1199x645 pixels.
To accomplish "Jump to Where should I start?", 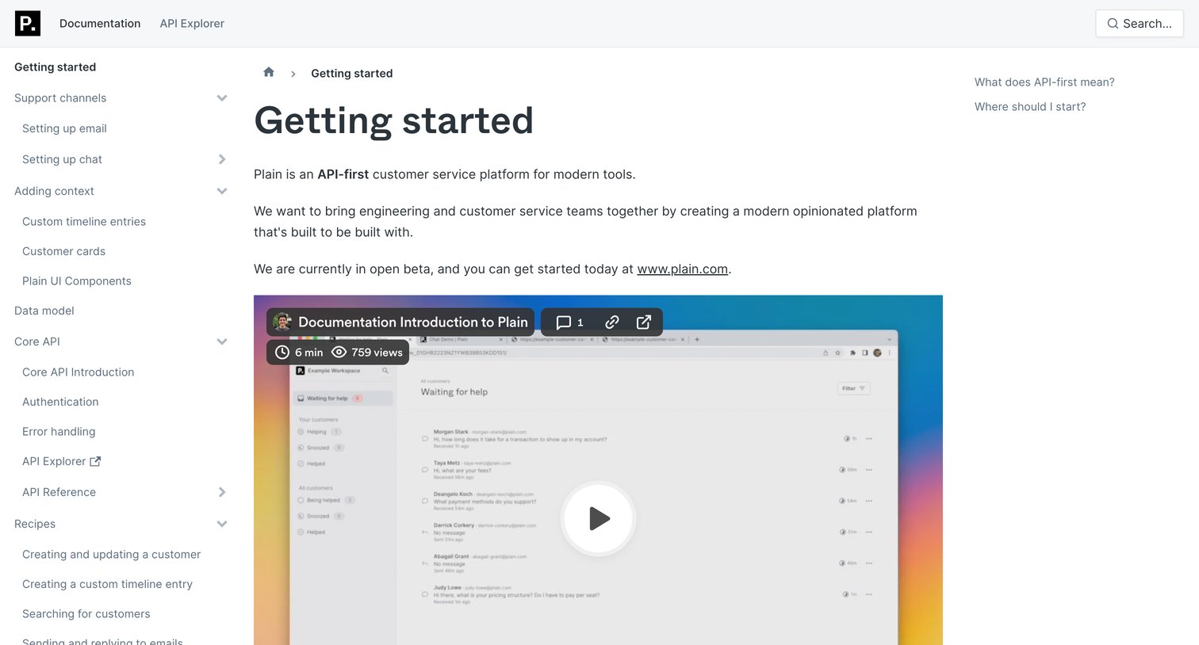I will 1030,106.
